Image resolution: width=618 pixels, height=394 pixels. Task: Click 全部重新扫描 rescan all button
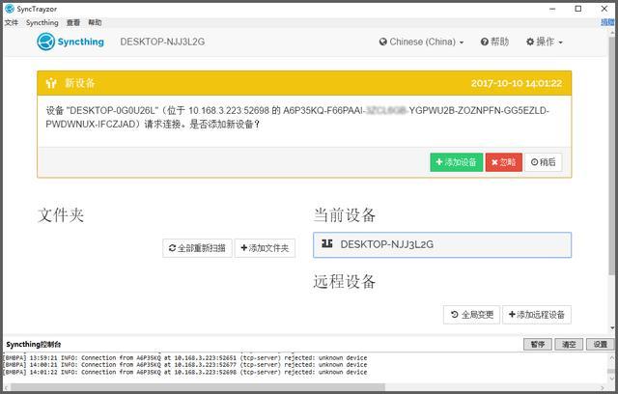(197, 248)
